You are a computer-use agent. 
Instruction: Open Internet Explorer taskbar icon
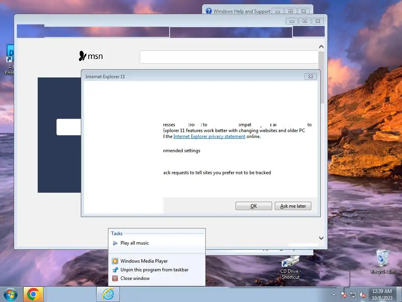[x=108, y=294]
